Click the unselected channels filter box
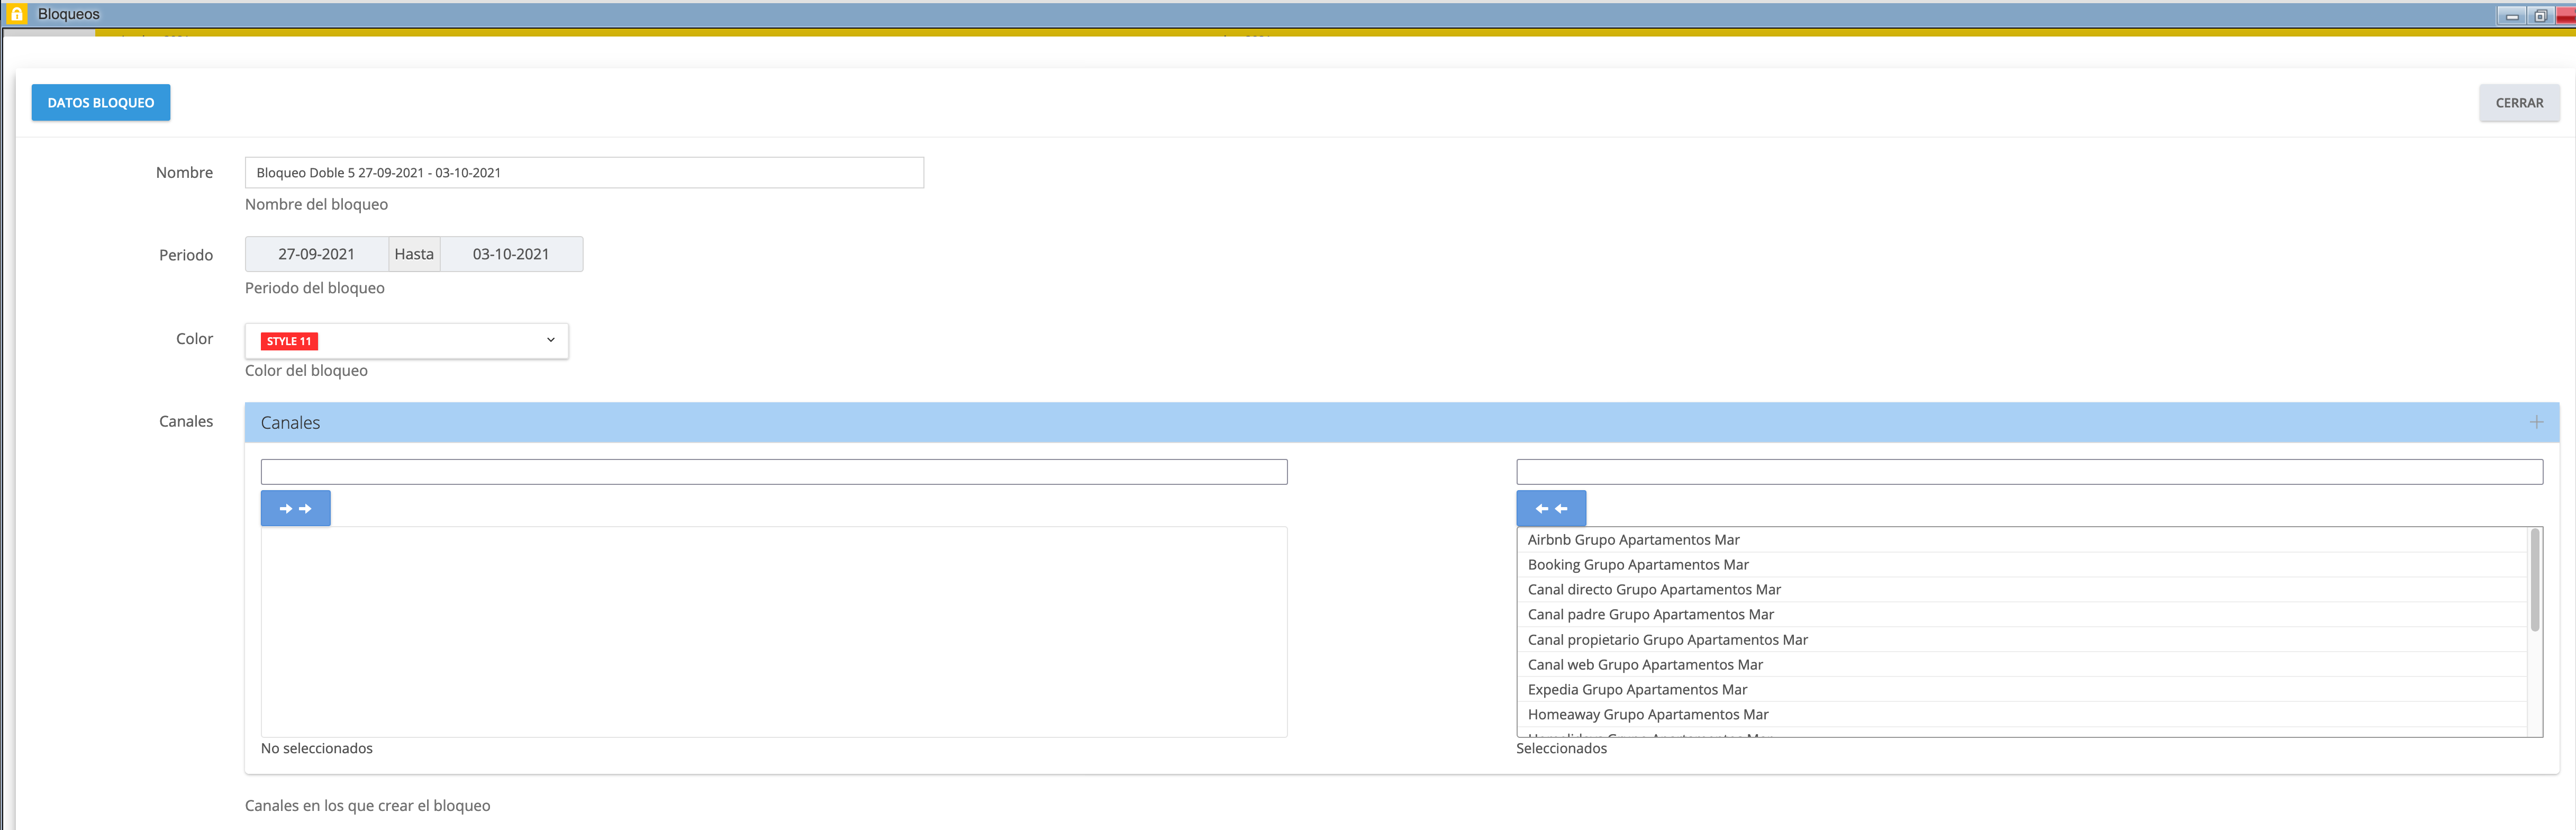This screenshot has width=2576, height=830. point(773,471)
